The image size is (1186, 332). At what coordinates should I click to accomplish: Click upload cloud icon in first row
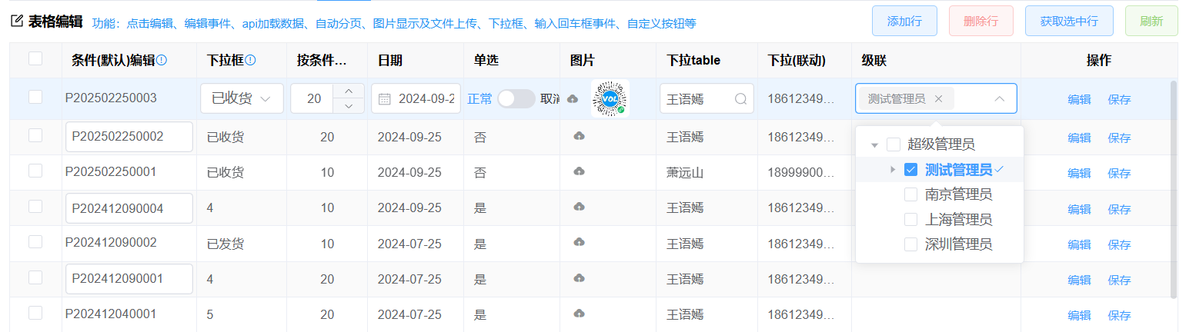(x=572, y=99)
